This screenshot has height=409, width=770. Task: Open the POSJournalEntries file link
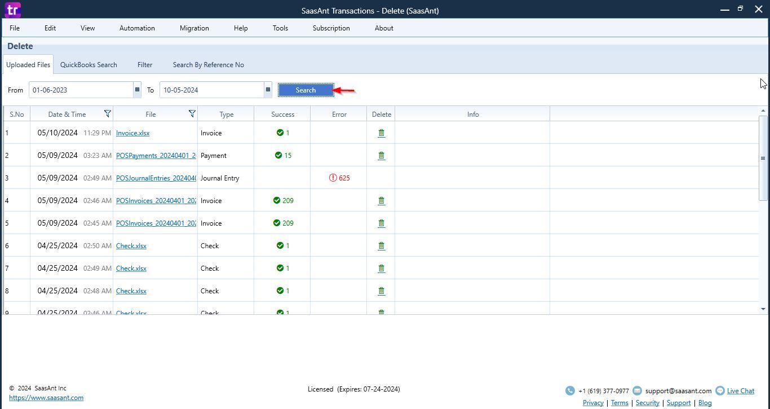(156, 178)
